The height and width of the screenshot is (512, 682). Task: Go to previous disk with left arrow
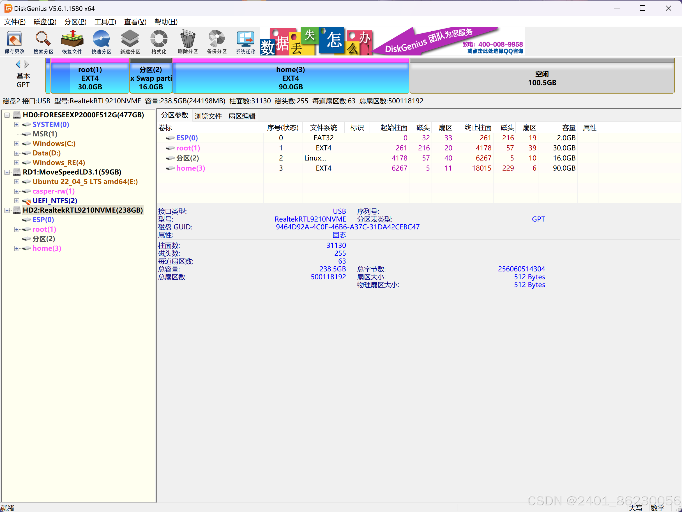[x=18, y=64]
